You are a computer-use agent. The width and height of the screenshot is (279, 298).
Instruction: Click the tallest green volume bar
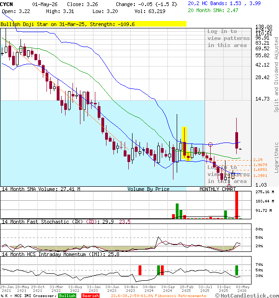(177, 211)
